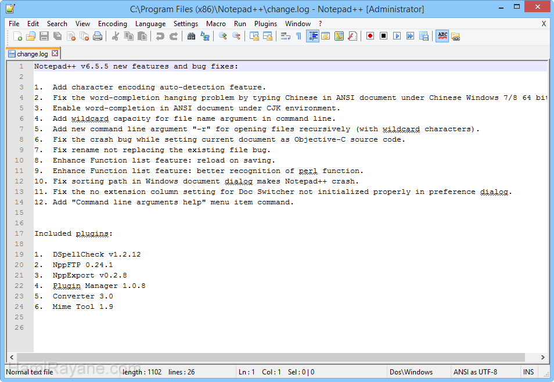Viewport: 554px width, 382px height.
Task: Click the Save recorded macro icon
Action: pos(423,36)
